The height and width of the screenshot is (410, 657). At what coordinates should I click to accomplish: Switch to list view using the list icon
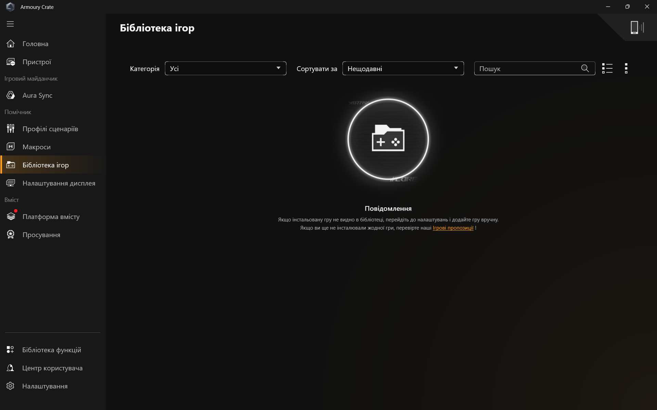point(607,68)
